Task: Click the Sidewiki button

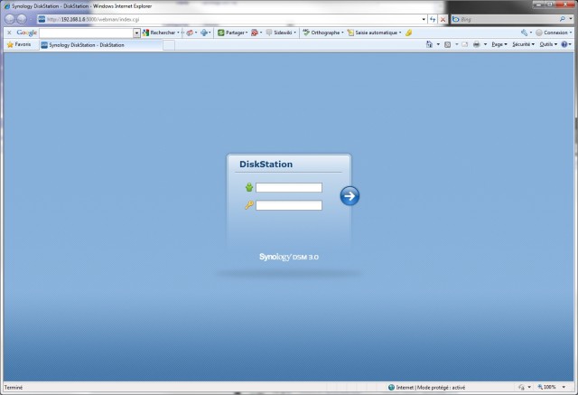Action: click(279, 33)
